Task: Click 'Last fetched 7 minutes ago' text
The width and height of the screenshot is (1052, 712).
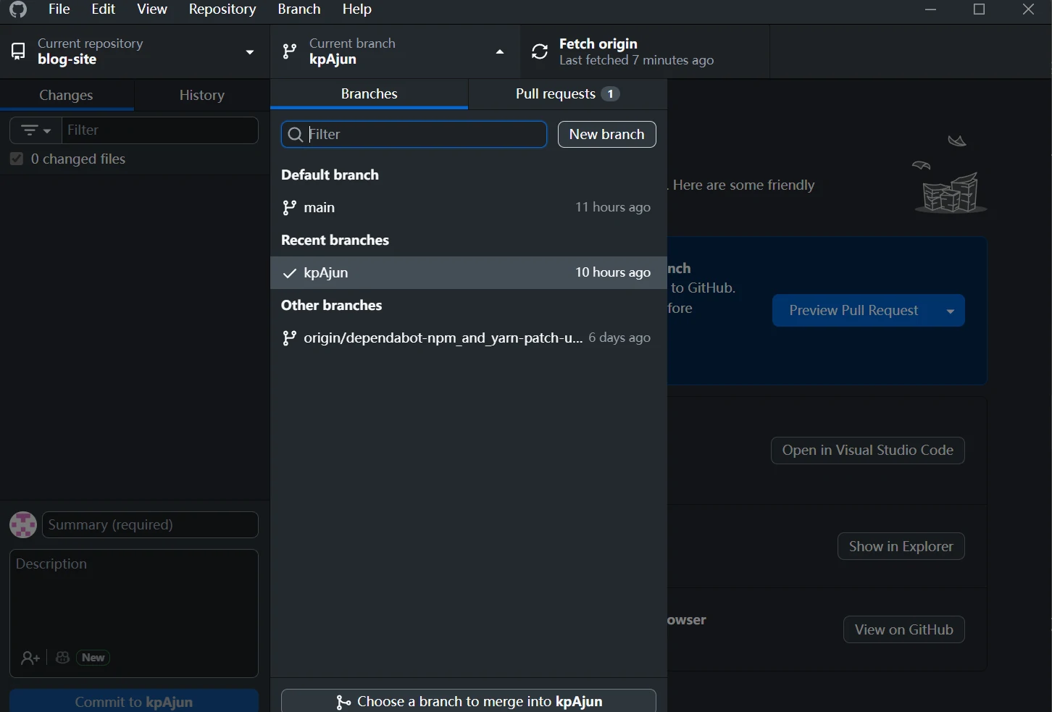Action: 636,60
